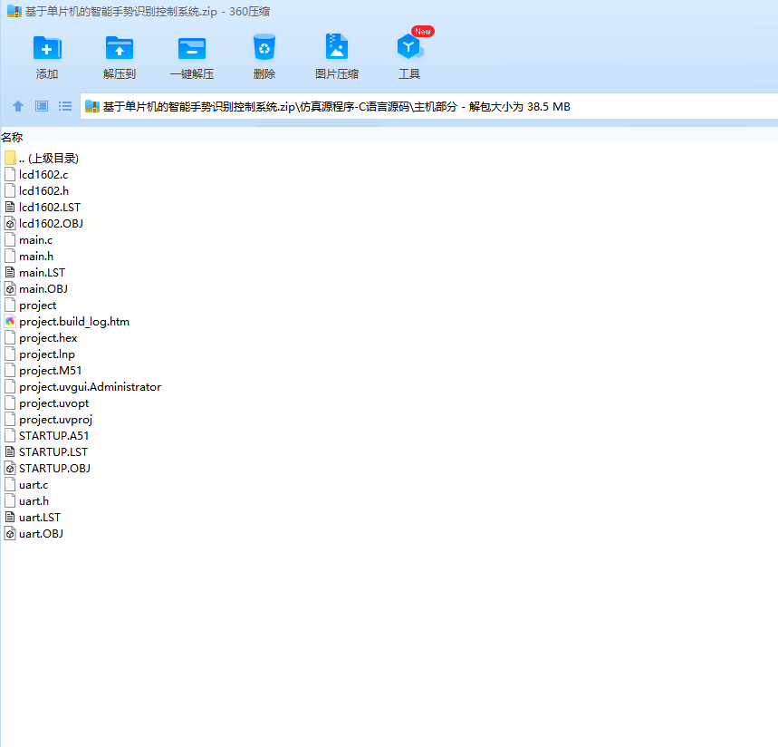Click the Extract To (解压到) icon
778x747 pixels.
coord(119,48)
